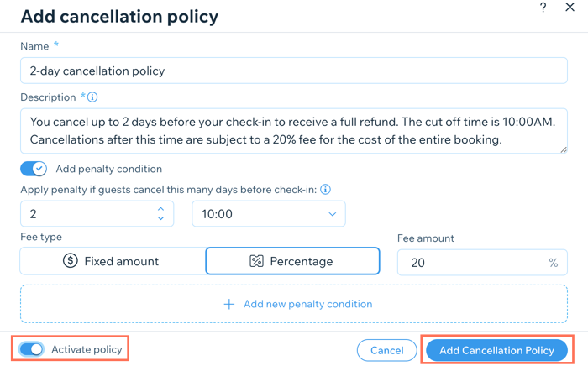Select the Fixed amount fee type
This screenshot has height=366, width=588.
pos(113,261)
